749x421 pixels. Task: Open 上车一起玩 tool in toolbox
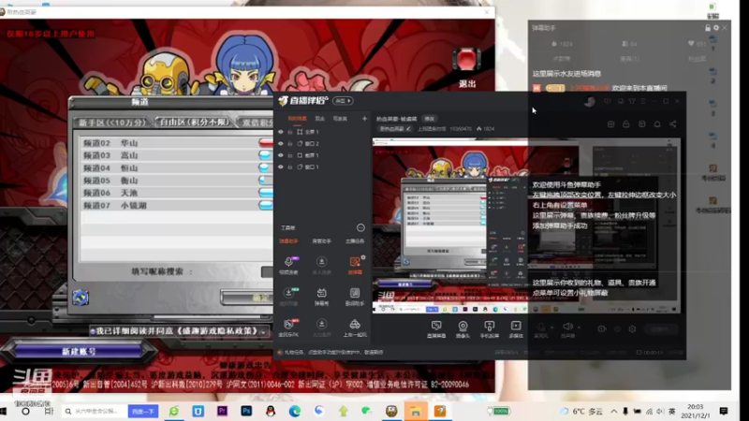355,327
